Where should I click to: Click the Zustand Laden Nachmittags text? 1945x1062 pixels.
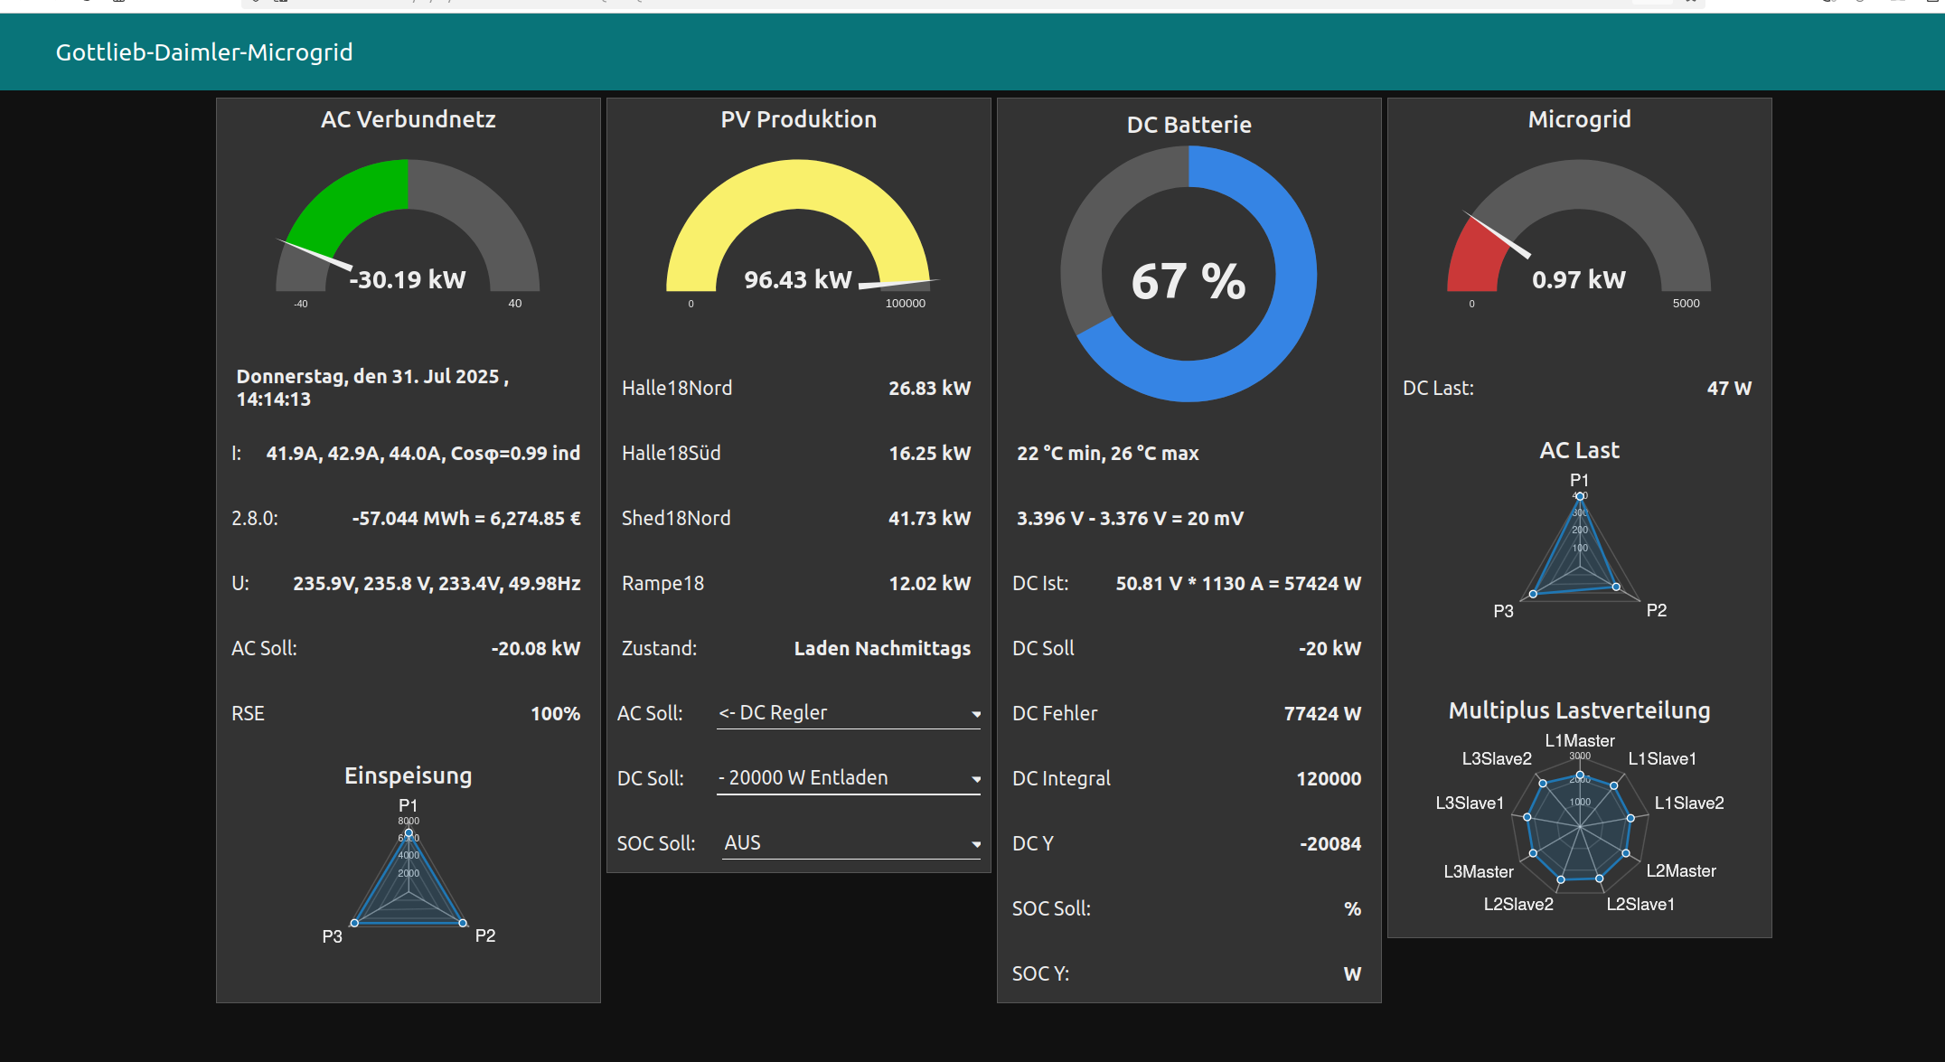(882, 648)
